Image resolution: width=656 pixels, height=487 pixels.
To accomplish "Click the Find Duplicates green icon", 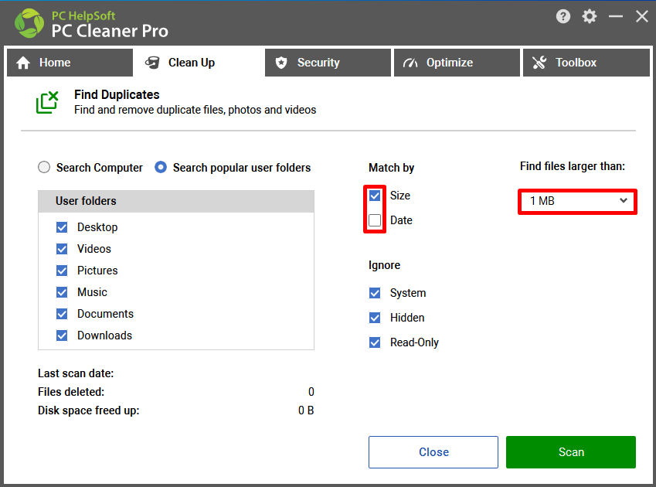I will click(x=47, y=103).
